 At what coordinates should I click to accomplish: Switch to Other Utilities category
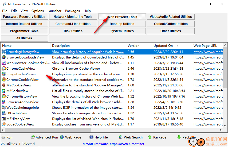click(171, 31)
